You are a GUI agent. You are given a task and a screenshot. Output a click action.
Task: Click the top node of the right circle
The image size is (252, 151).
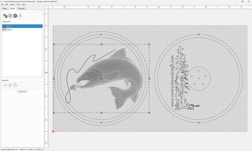tap(199, 35)
